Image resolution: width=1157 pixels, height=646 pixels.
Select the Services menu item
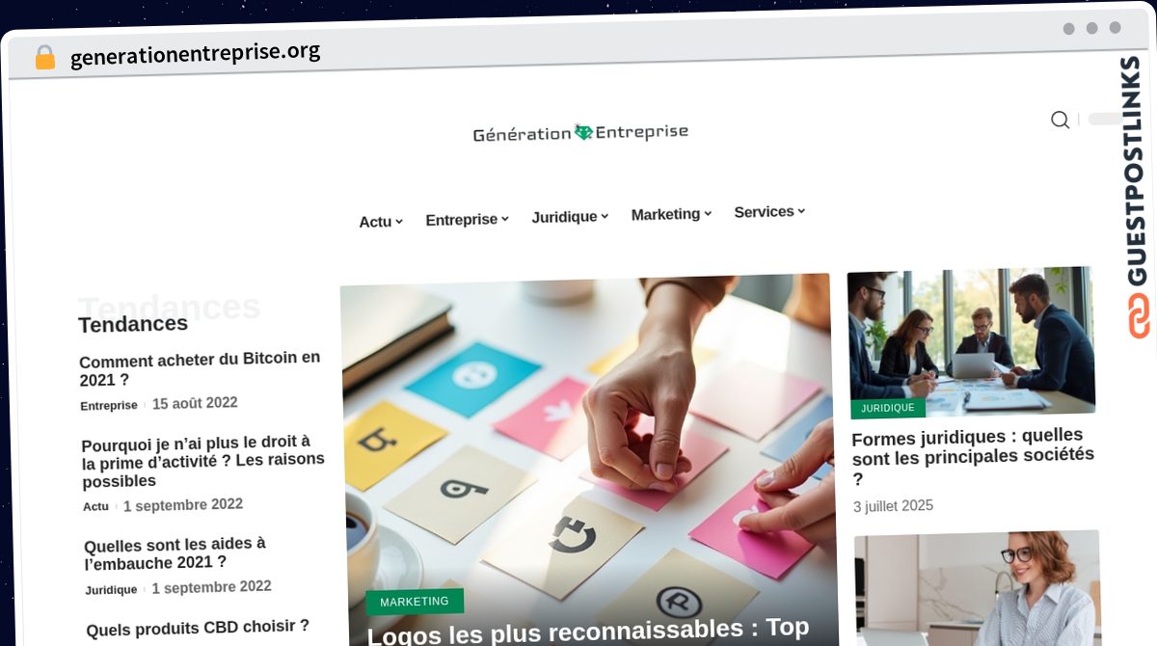click(769, 212)
